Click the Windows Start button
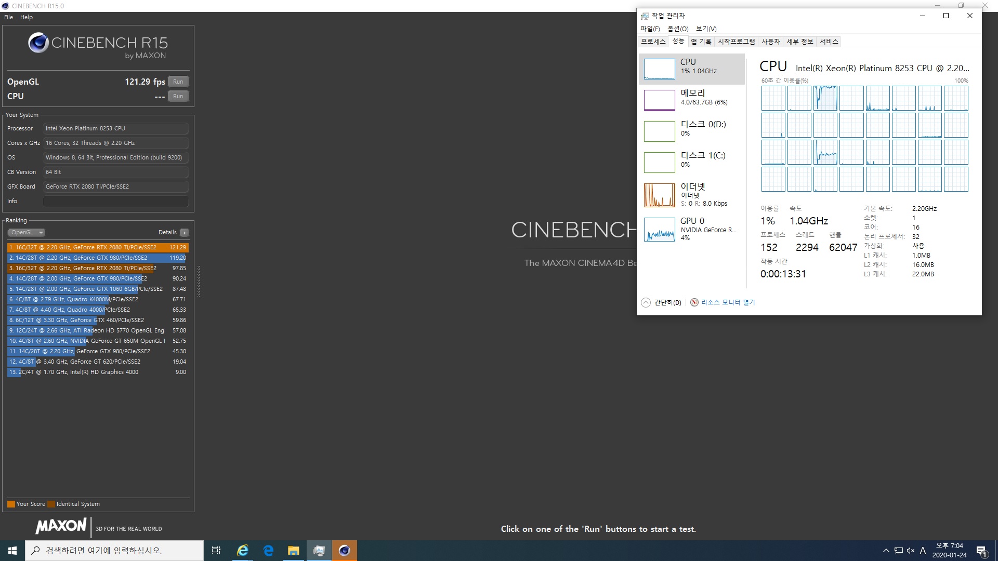 (12, 551)
